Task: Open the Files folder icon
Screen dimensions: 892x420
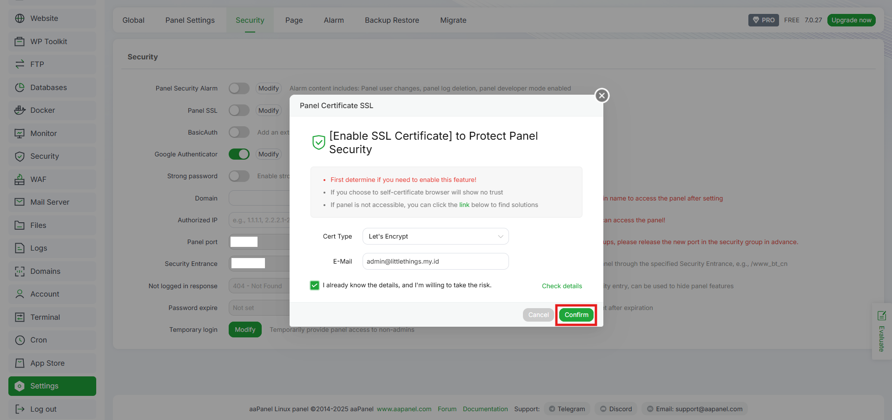Action: [x=20, y=225]
